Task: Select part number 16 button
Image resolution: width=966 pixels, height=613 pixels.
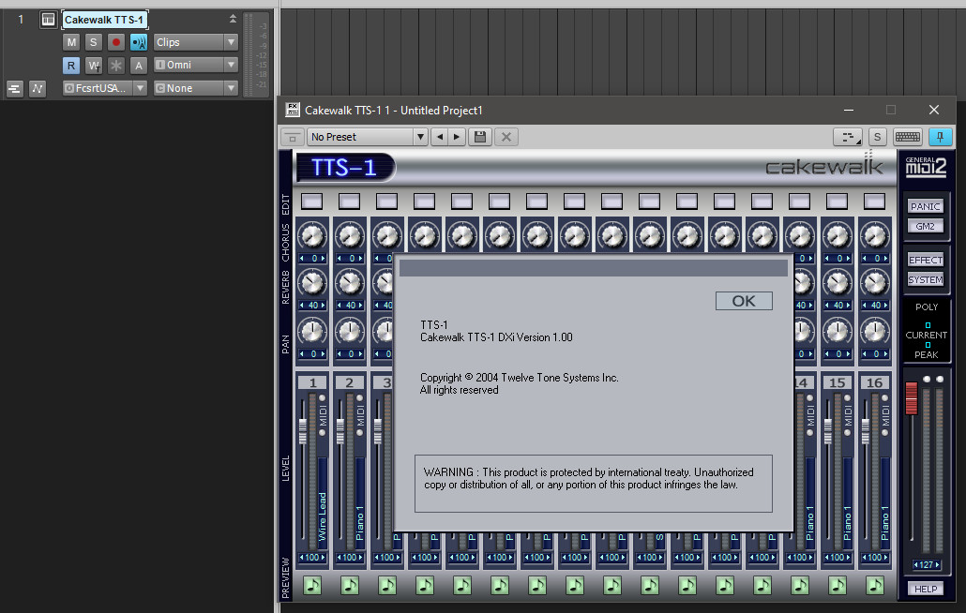Action: pos(875,382)
